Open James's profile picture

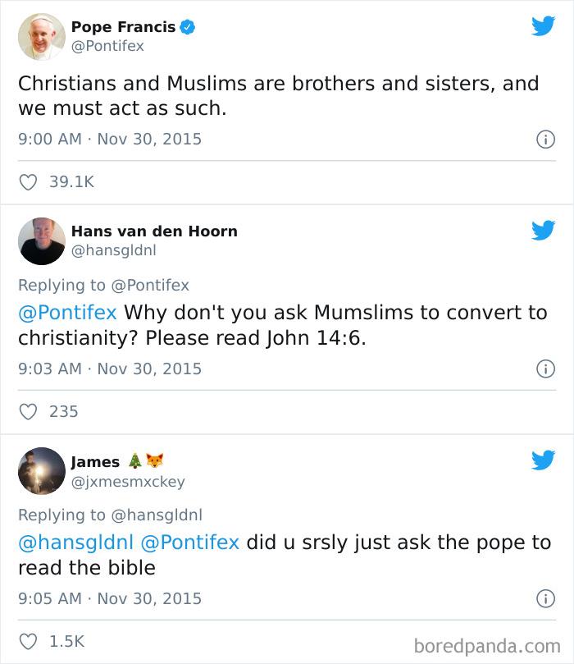point(39,469)
